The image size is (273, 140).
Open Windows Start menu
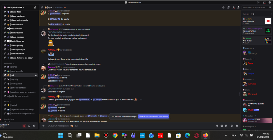[61, 135]
